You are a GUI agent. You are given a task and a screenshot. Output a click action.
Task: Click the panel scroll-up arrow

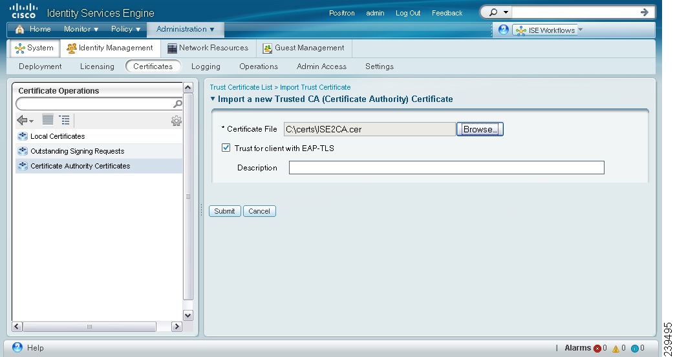[188, 88]
